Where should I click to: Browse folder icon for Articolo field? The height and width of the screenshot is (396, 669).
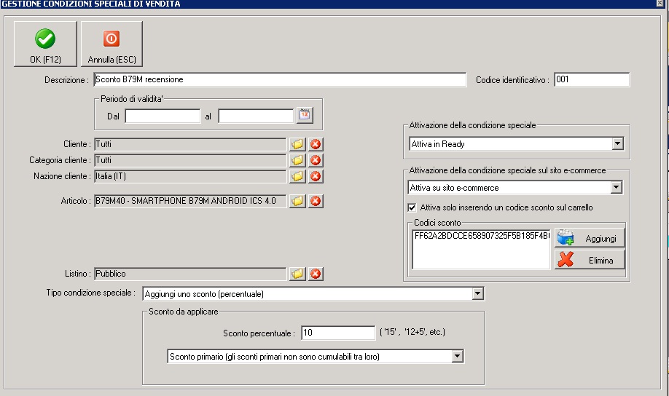pyautogui.click(x=297, y=201)
